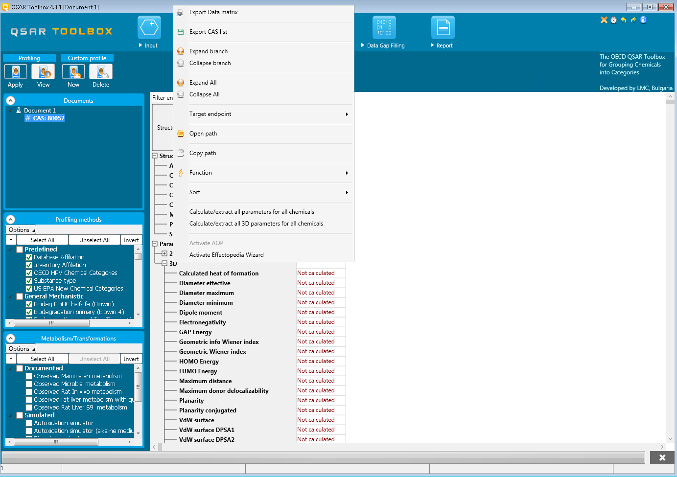Collapse the Documents panel with its chevron
The height and width of the screenshot is (477, 677).
coord(11,100)
